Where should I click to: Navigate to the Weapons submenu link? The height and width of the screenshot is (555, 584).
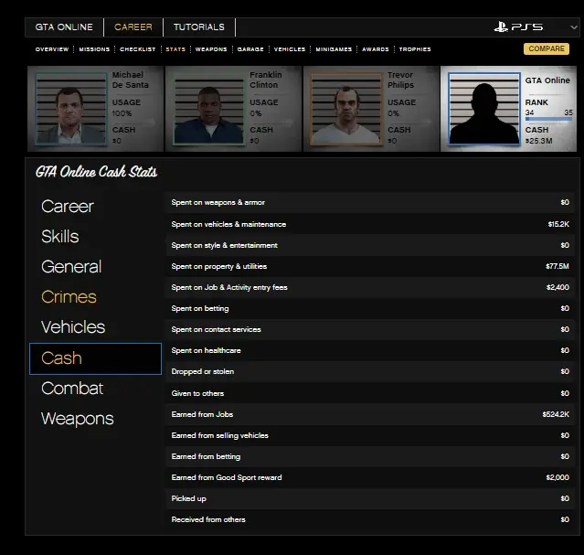click(211, 49)
